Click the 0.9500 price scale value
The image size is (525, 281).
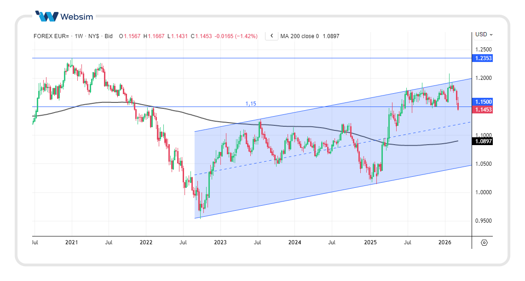[x=484, y=221]
